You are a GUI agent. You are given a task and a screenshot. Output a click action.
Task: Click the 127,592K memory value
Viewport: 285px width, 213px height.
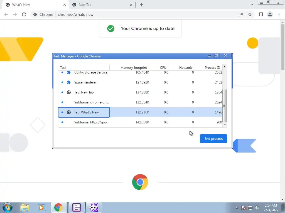point(142,82)
